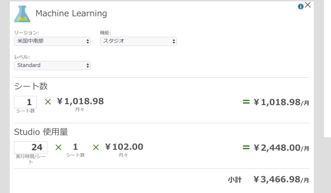The image size is (331, 193).
Task: Click the ¥2,448.00/月 Studio usage total
Action: 281,148
